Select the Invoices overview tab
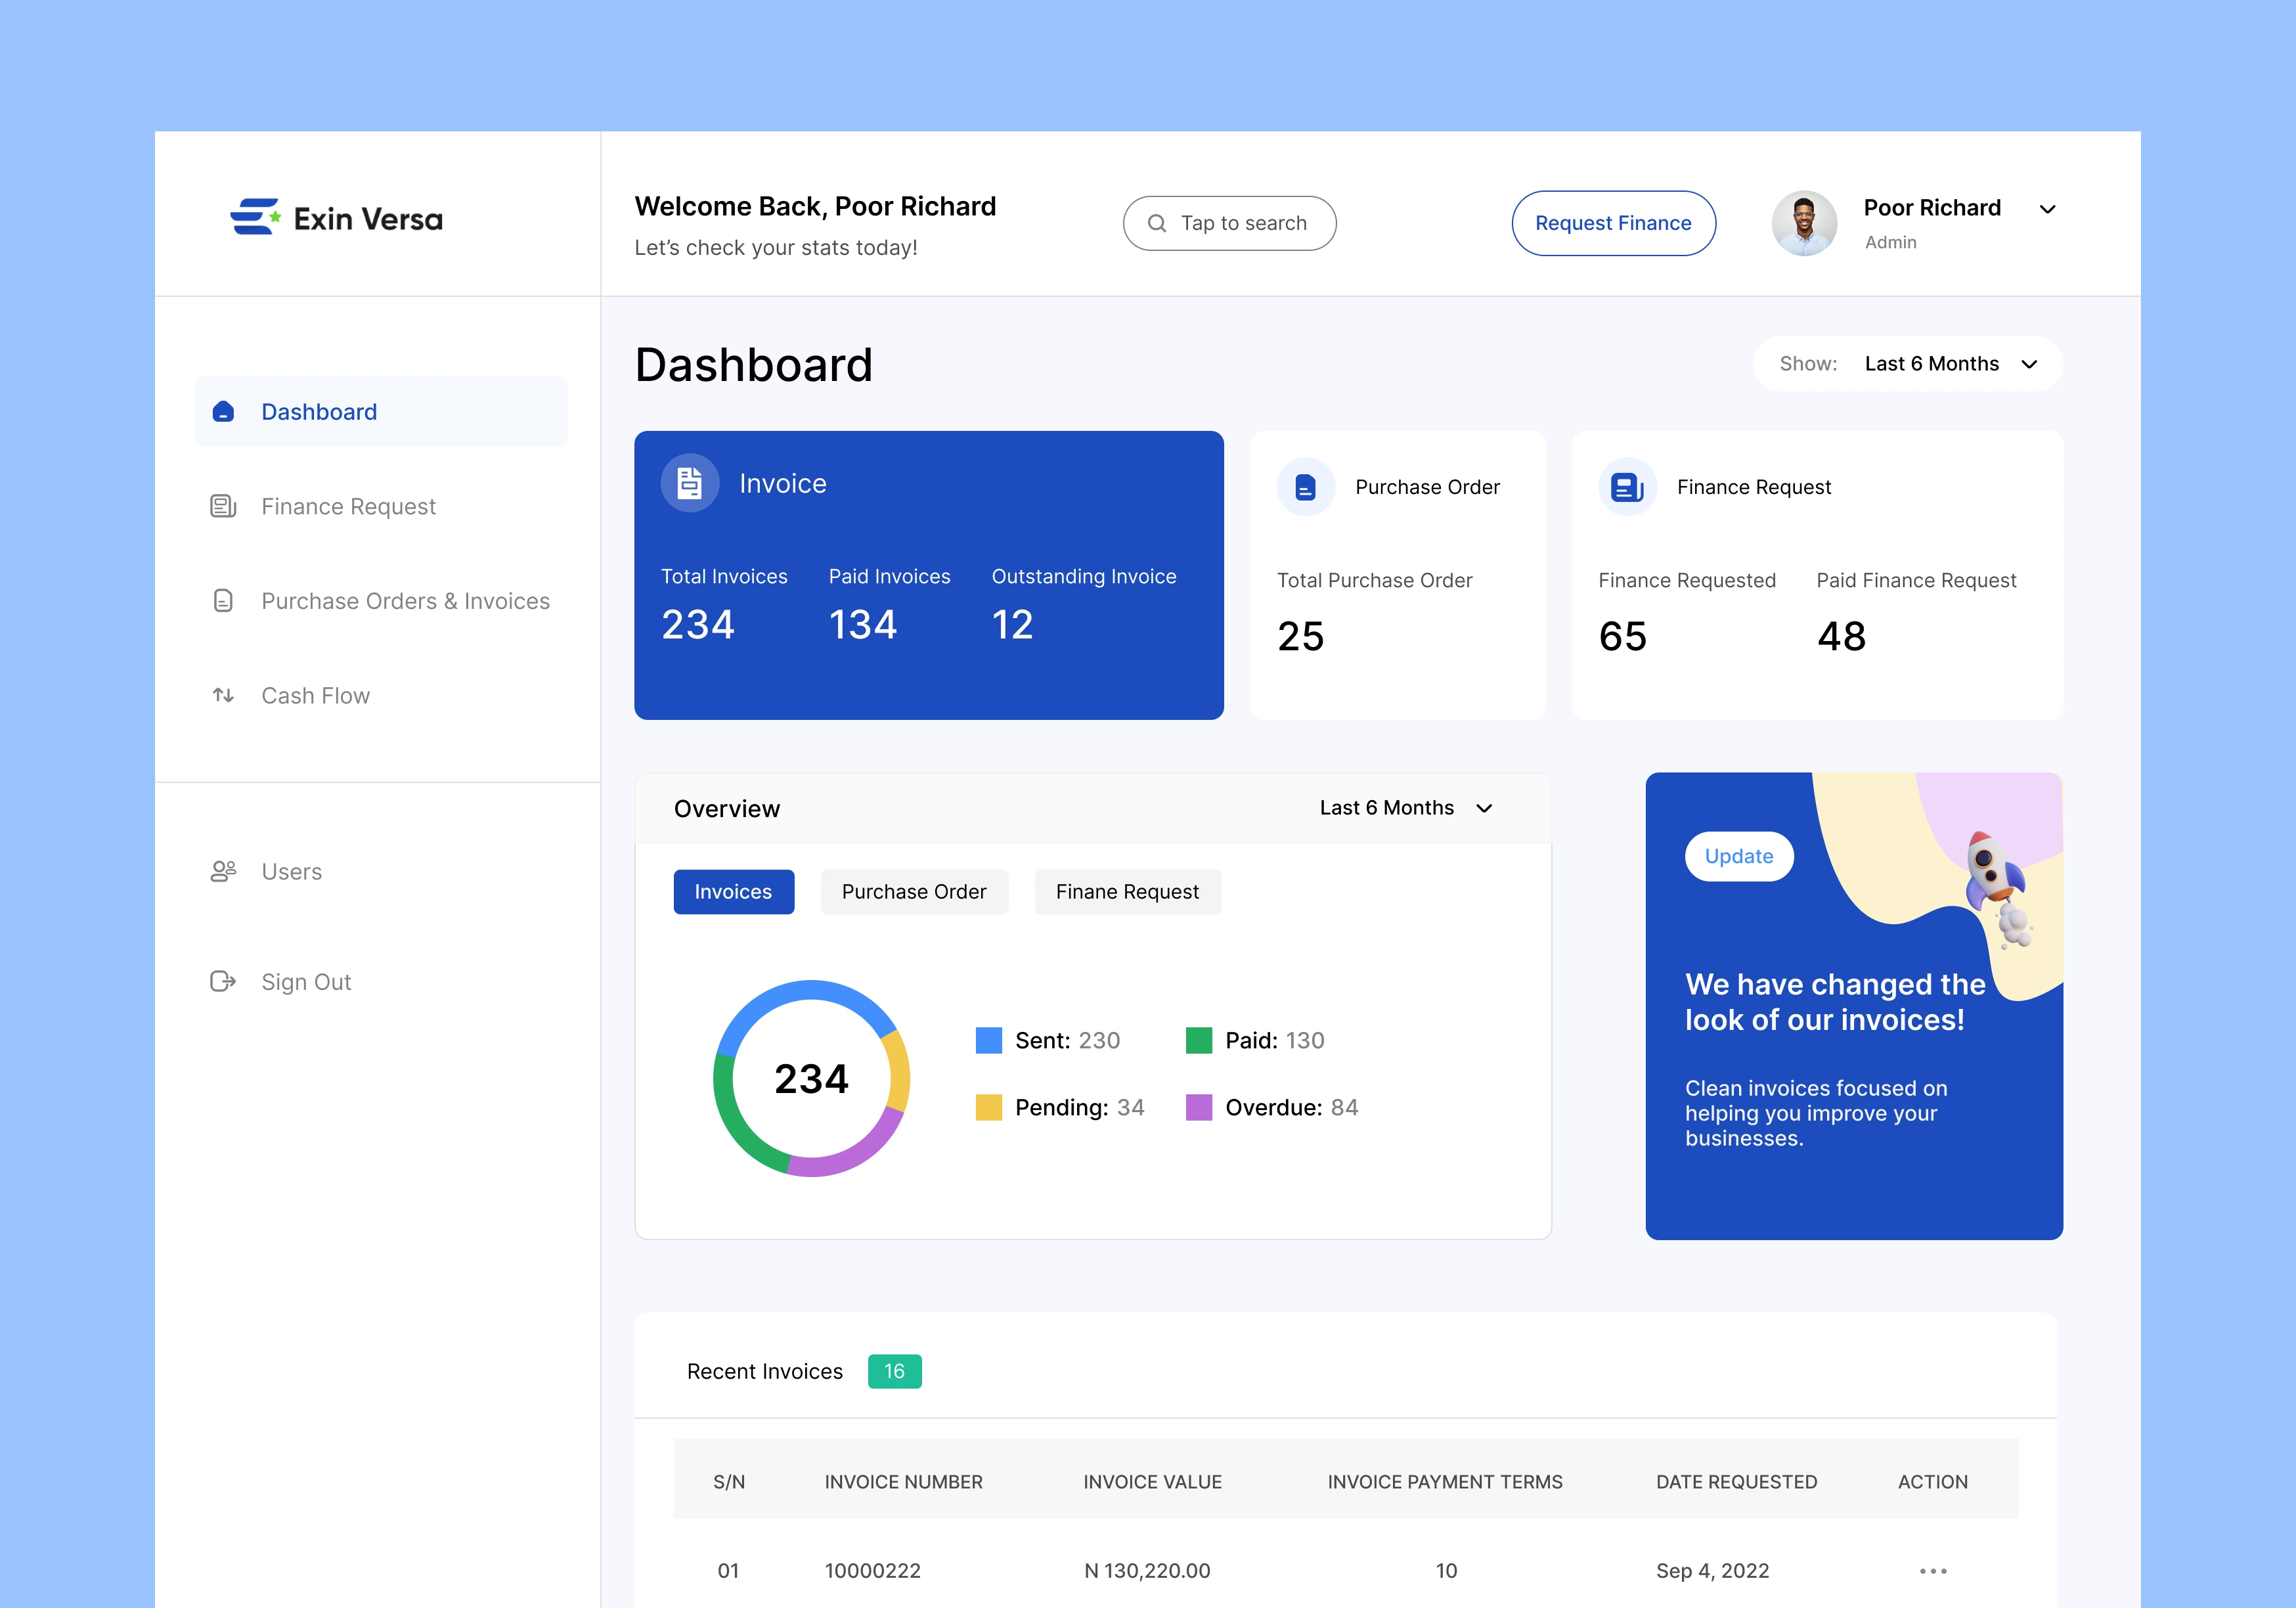 click(733, 892)
